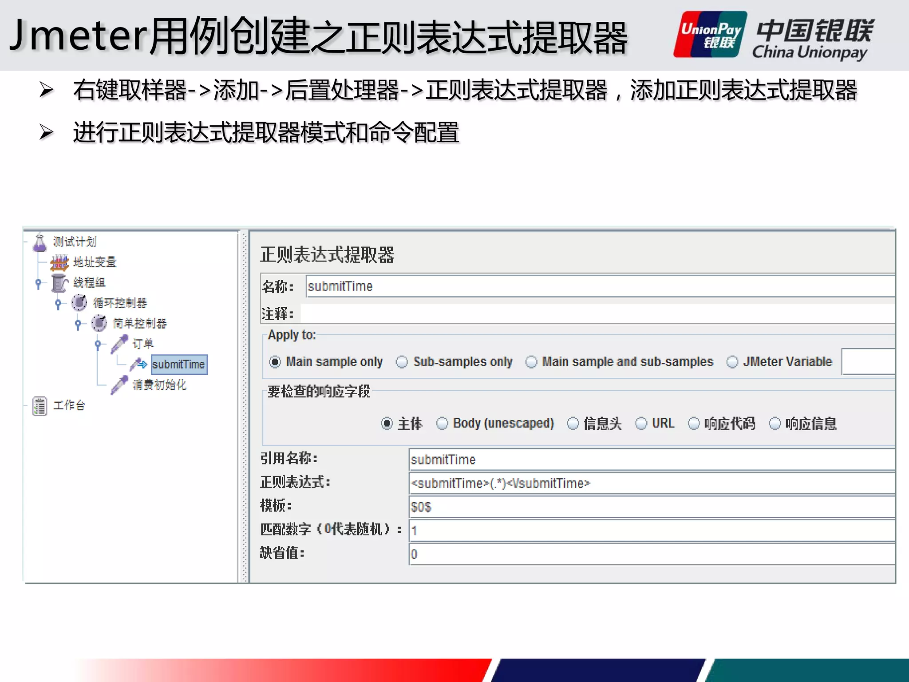
Task: Click the 线程组 spool icon
Action: coord(59,283)
